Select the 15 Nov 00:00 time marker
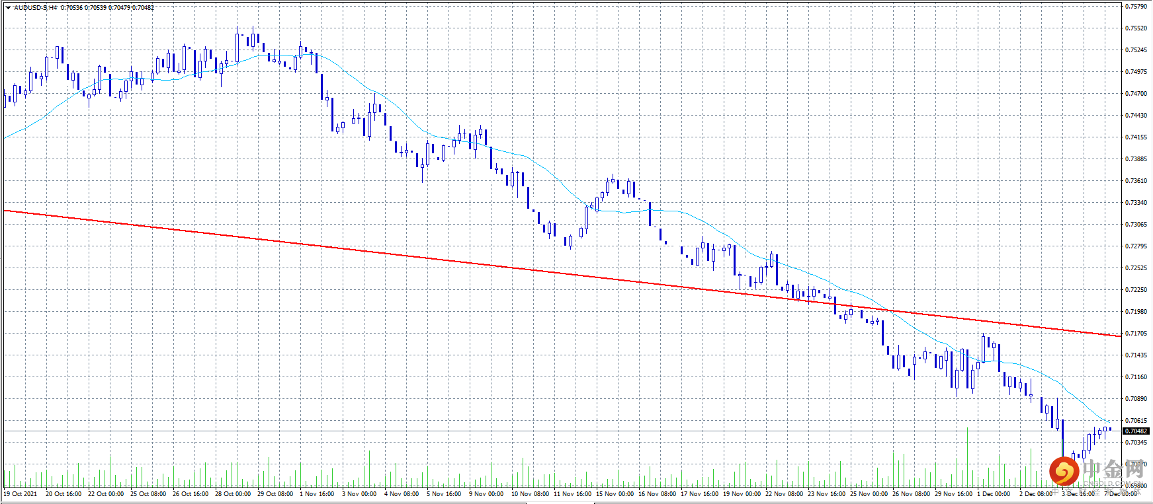Screen dimensions: 1153x504 (615, 494)
